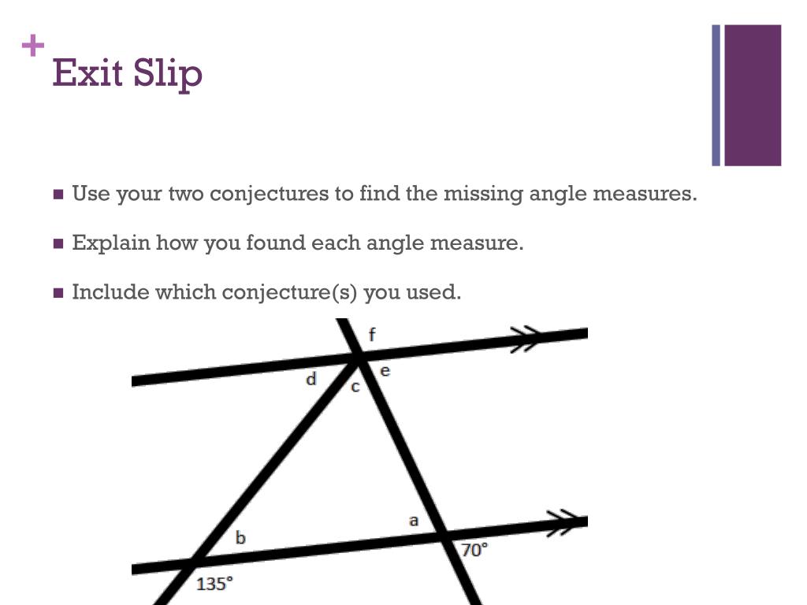Click the square bullet marker before 'Use'
807x605 pixels.
(x=58, y=195)
